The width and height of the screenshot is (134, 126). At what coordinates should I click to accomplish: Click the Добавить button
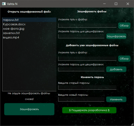(116, 69)
